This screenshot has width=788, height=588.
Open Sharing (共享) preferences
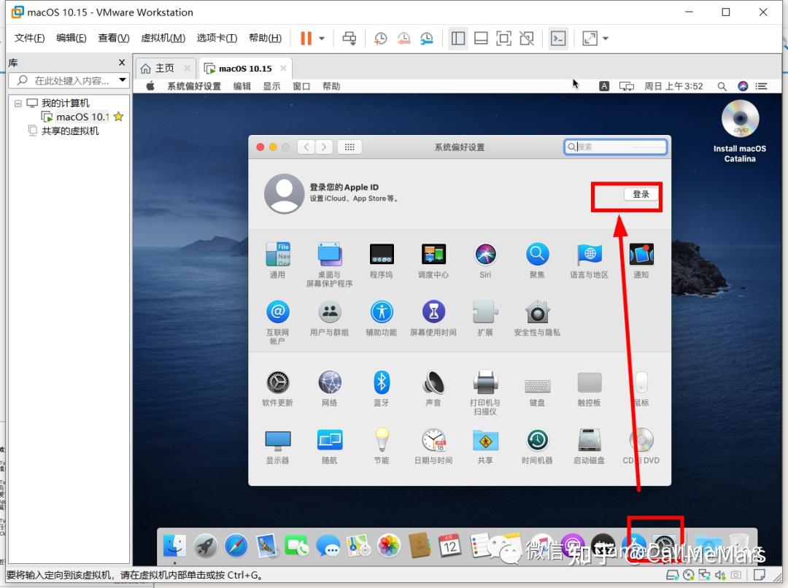(x=485, y=446)
